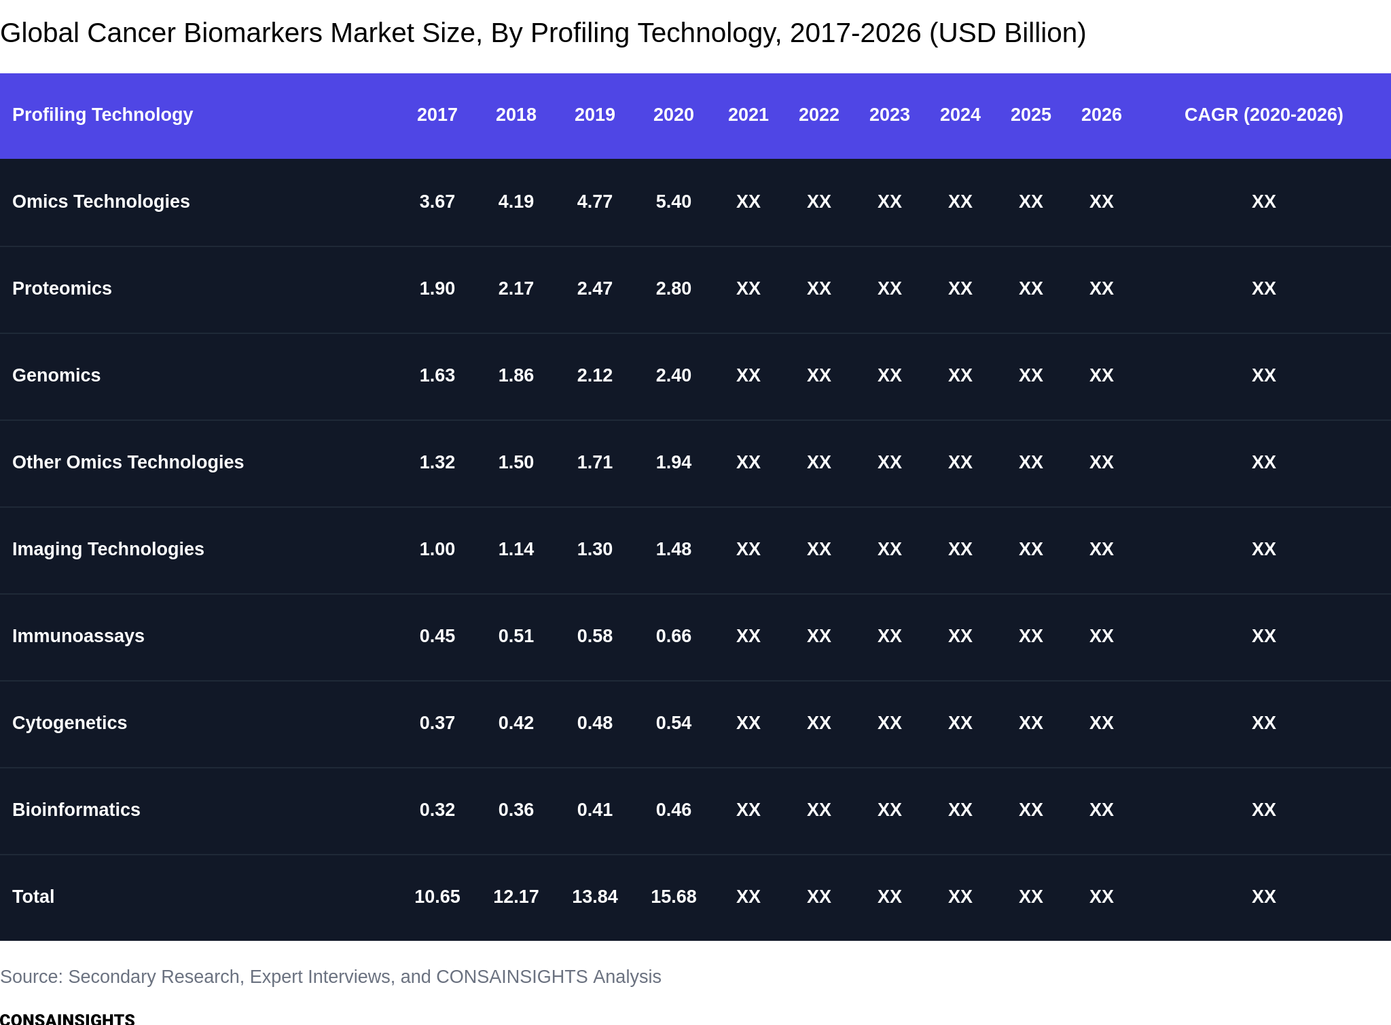Select Cytogenetics 2018 value 0.42

516,723
